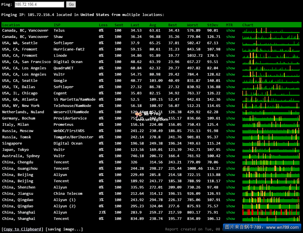Screen dimensions: 303x233
Task: Show MTR for the Singapore Digital Ocean row
Action: click(x=230, y=143)
